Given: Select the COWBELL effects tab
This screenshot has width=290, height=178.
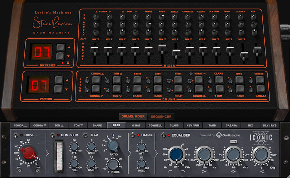Looking at the screenshot, I should tap(155, 125).
